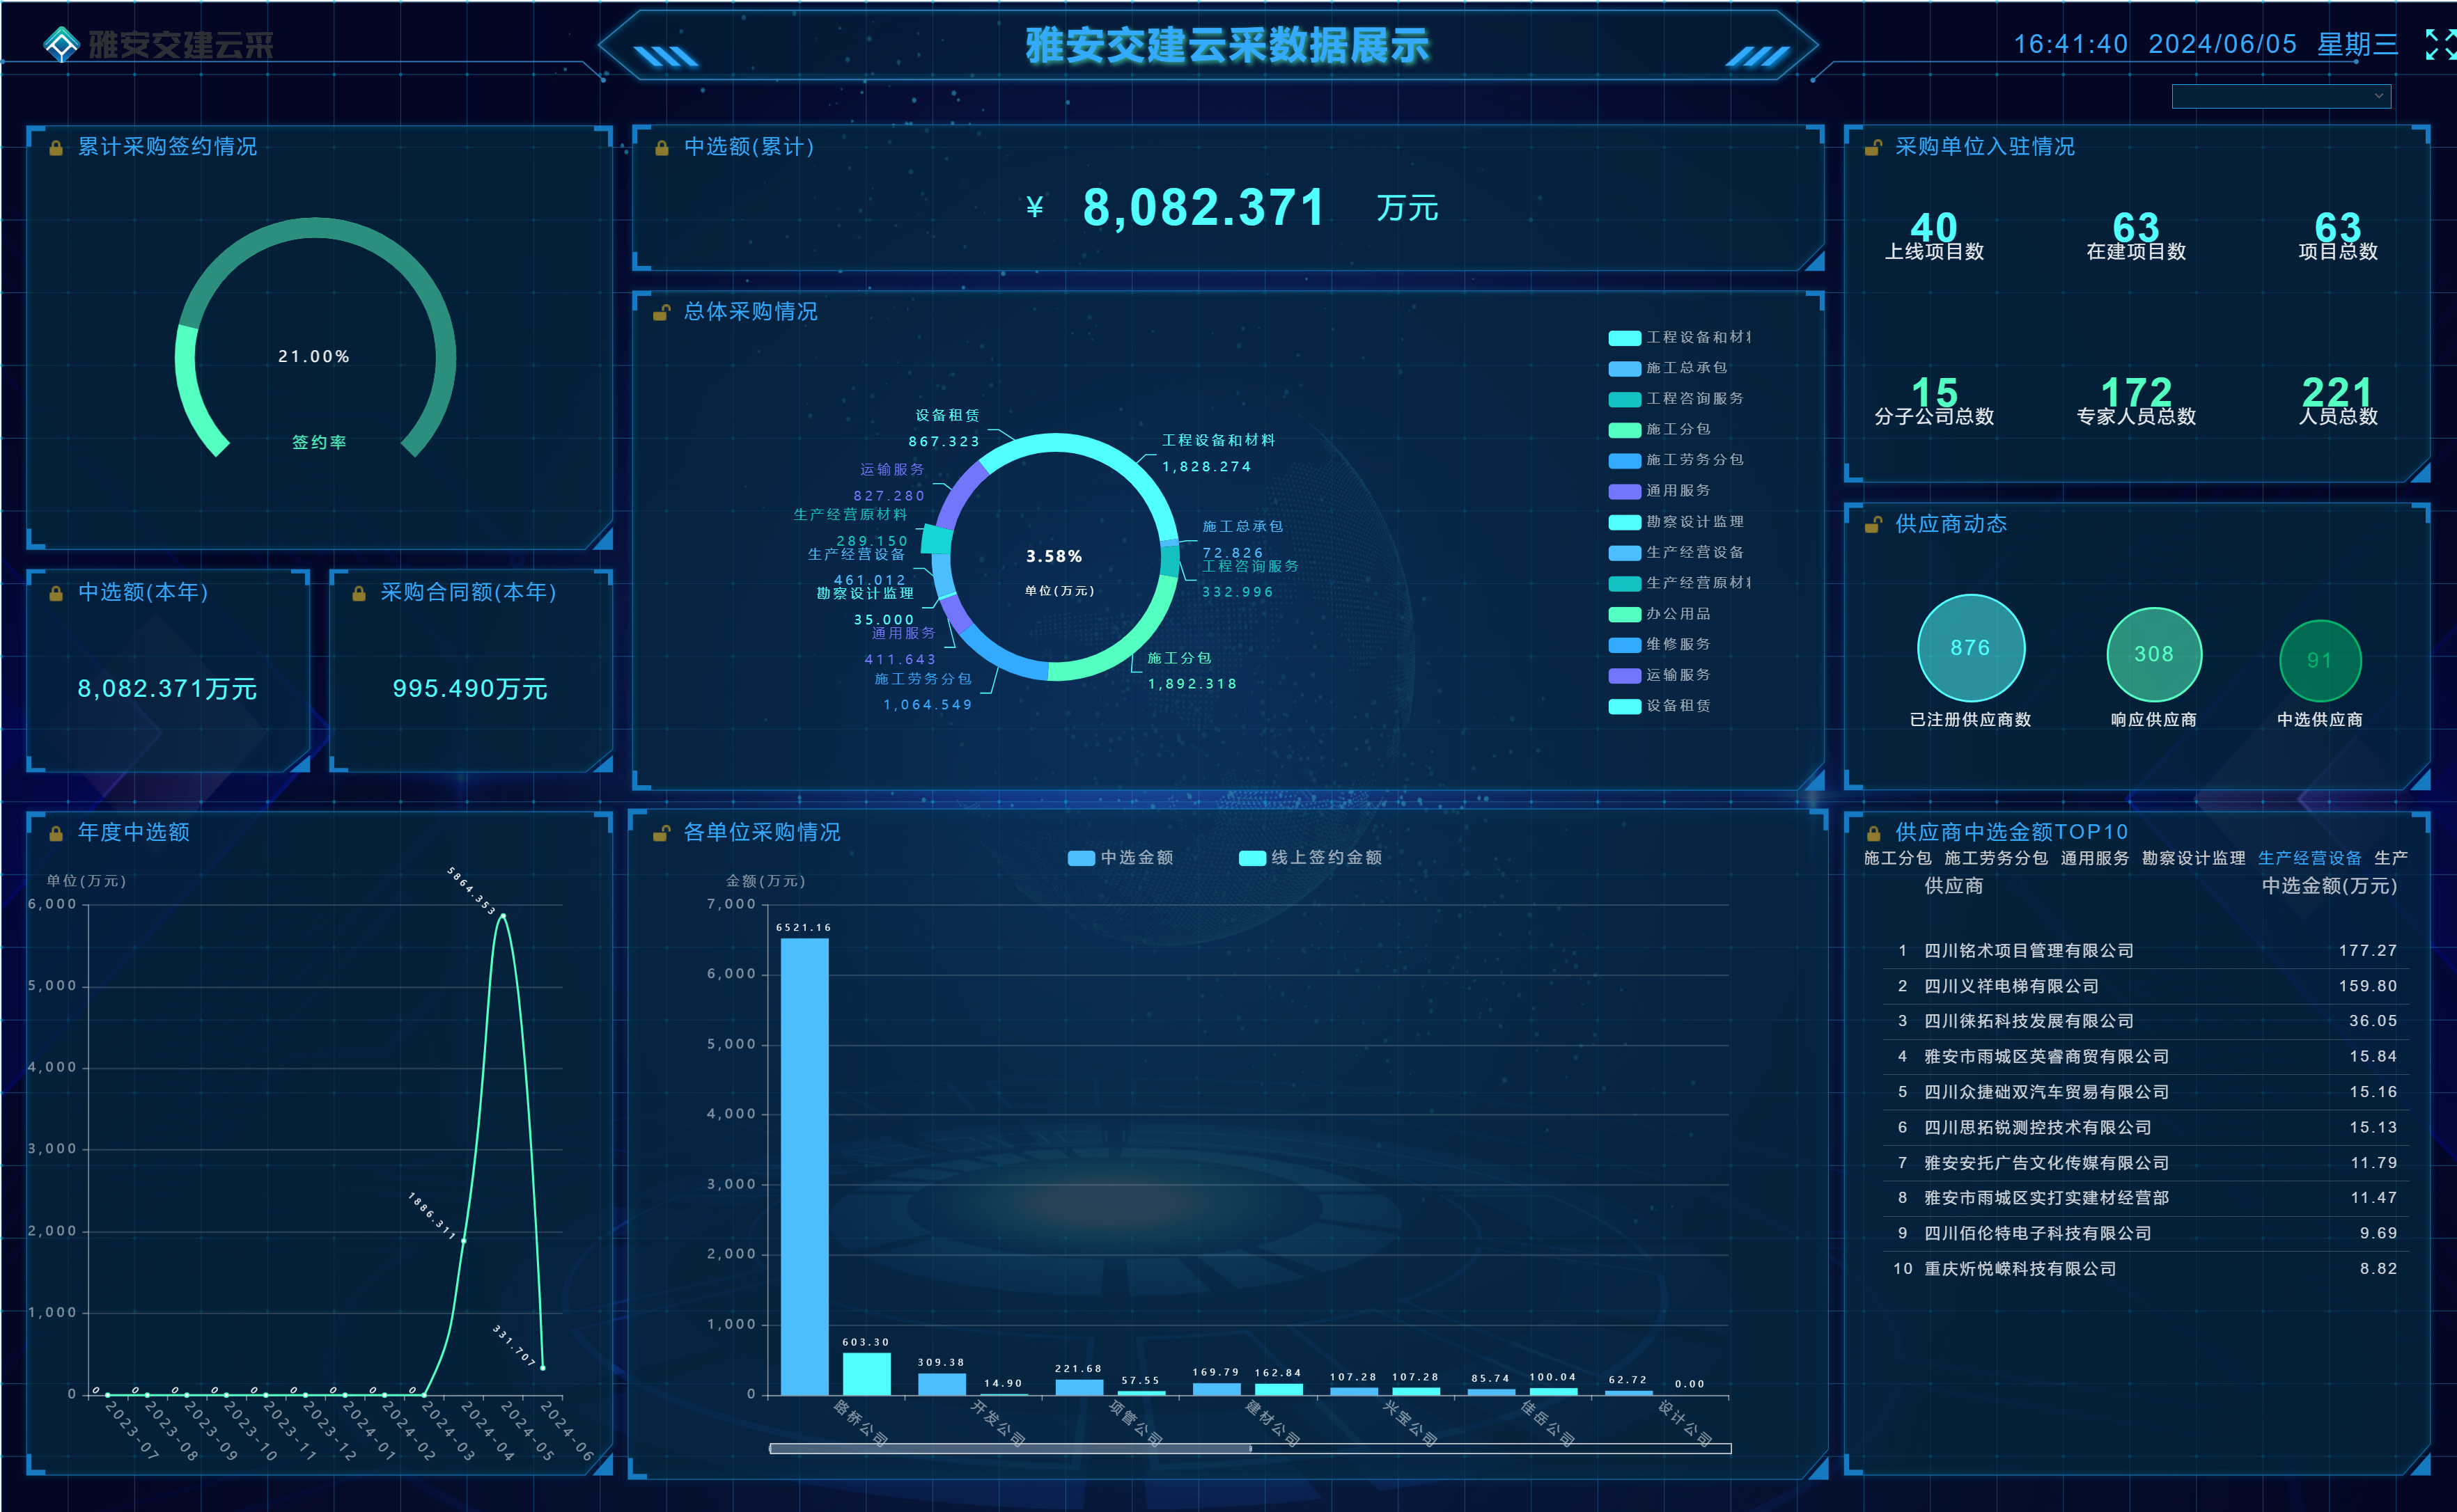Toggle 线上签约金额 series in legend
This screenshot has height=1512, width=2457.
pos(1311,858)
